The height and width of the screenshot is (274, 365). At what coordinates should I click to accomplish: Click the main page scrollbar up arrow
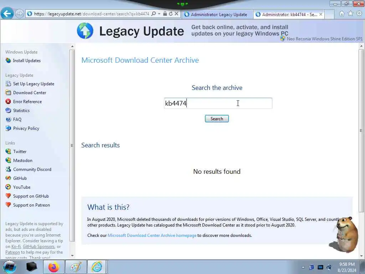(361, 46)
